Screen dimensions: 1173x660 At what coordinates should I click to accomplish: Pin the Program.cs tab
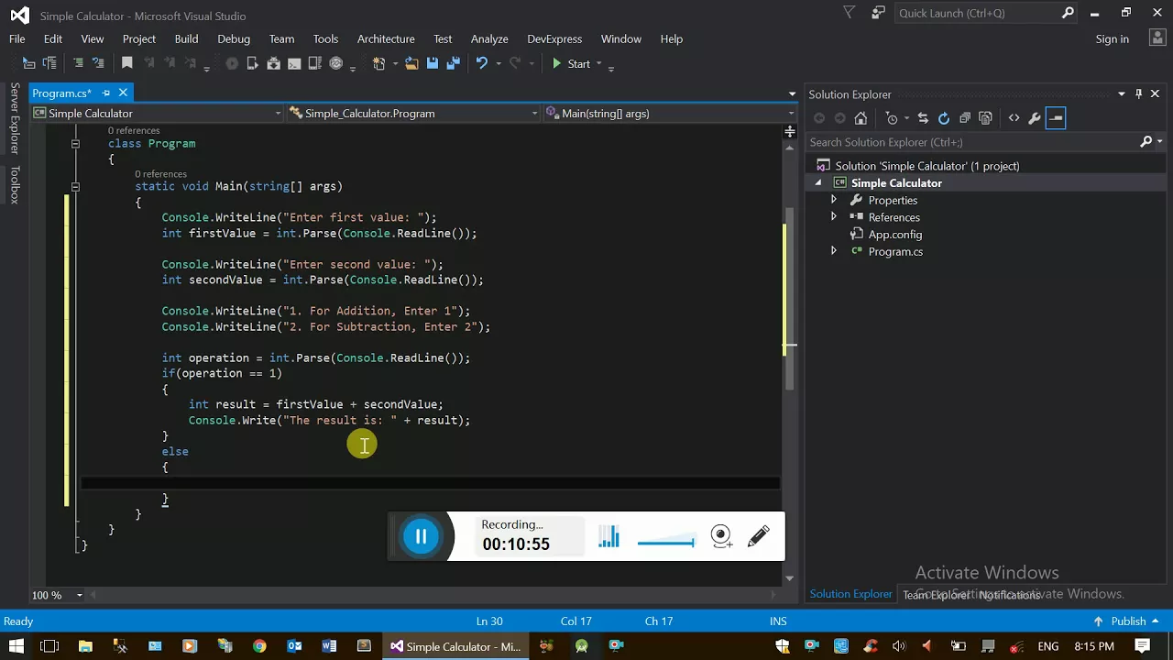coord(105,93)
